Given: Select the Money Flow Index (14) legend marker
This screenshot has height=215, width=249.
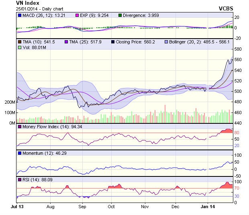Looking at the screenshot, I should tap(19, 127).
